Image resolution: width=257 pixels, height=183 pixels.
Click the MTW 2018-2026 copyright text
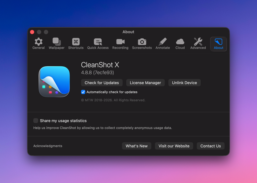click(113, 100)
